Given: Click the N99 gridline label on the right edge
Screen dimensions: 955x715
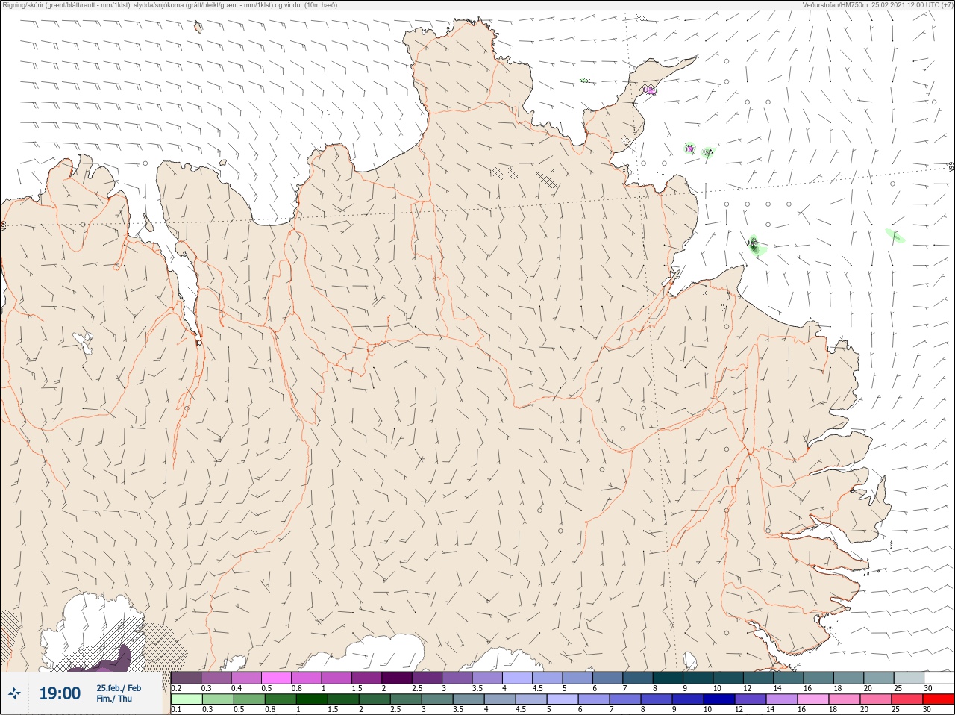Looking at the screenshot, I should (951, 168).
